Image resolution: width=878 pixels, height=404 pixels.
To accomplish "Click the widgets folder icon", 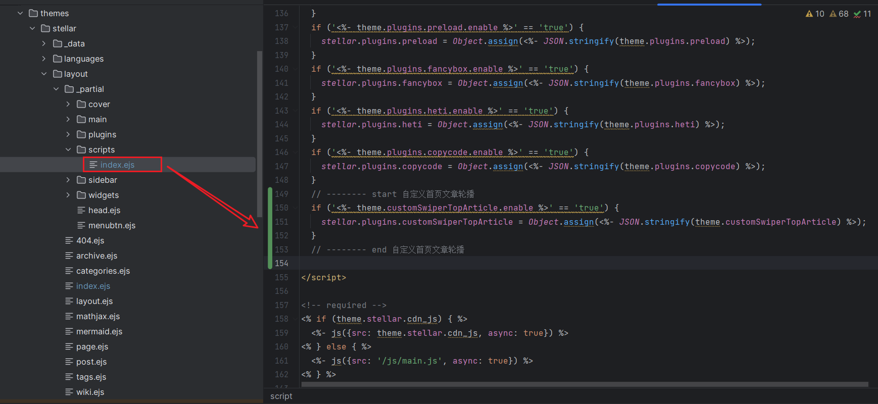I will coord(81,195).
